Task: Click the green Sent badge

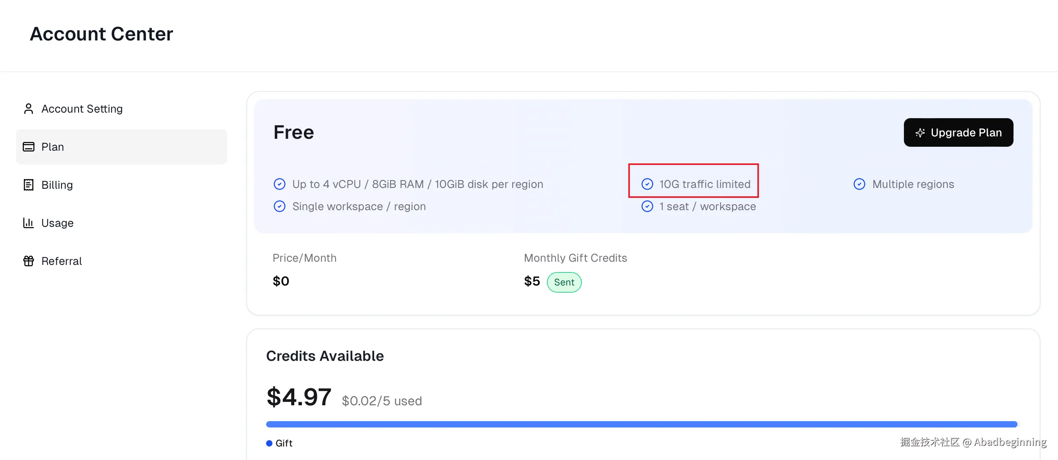Action: (x=564, y=282)
